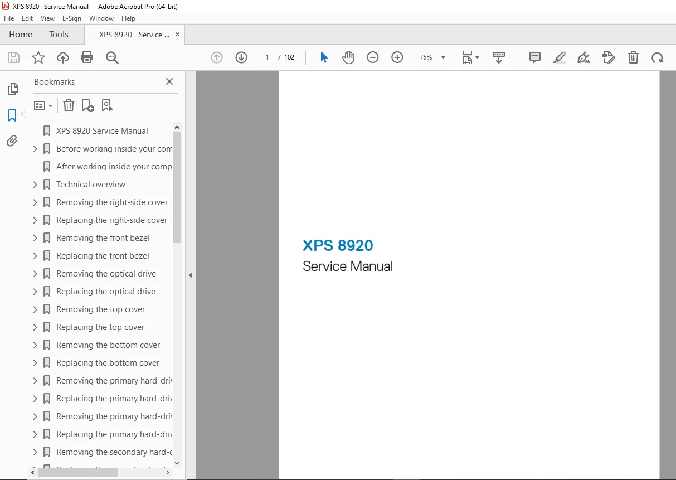
Task: Open zoom level 75% dropdown
Action: [443, 57]
